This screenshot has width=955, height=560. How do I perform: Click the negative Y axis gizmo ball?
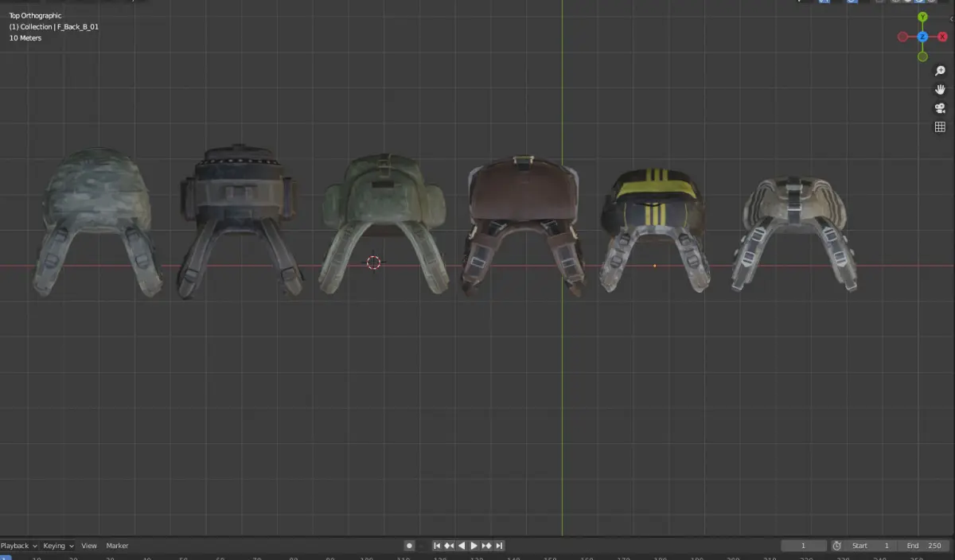[x=922, y=56]
